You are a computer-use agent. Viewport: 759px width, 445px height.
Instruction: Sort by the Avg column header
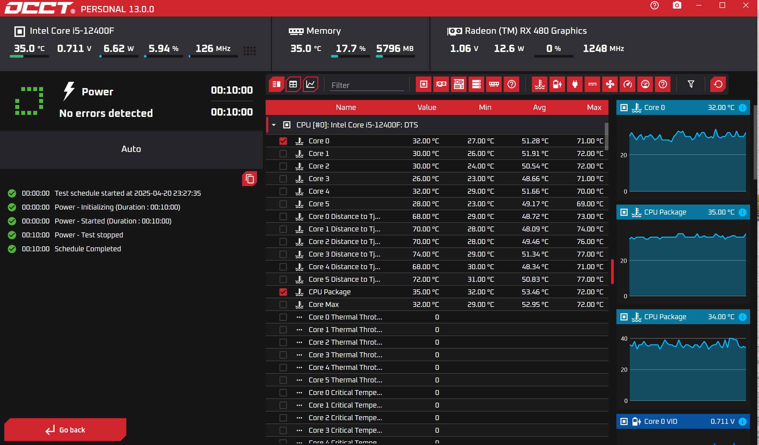click(539, 107)
